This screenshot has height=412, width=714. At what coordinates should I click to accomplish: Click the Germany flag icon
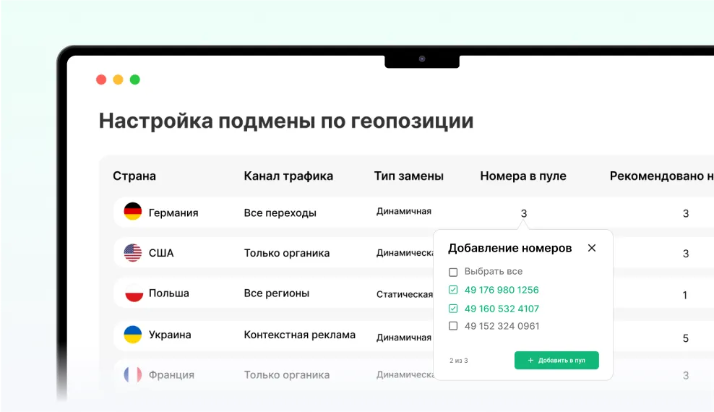click(x=133, y=212)
